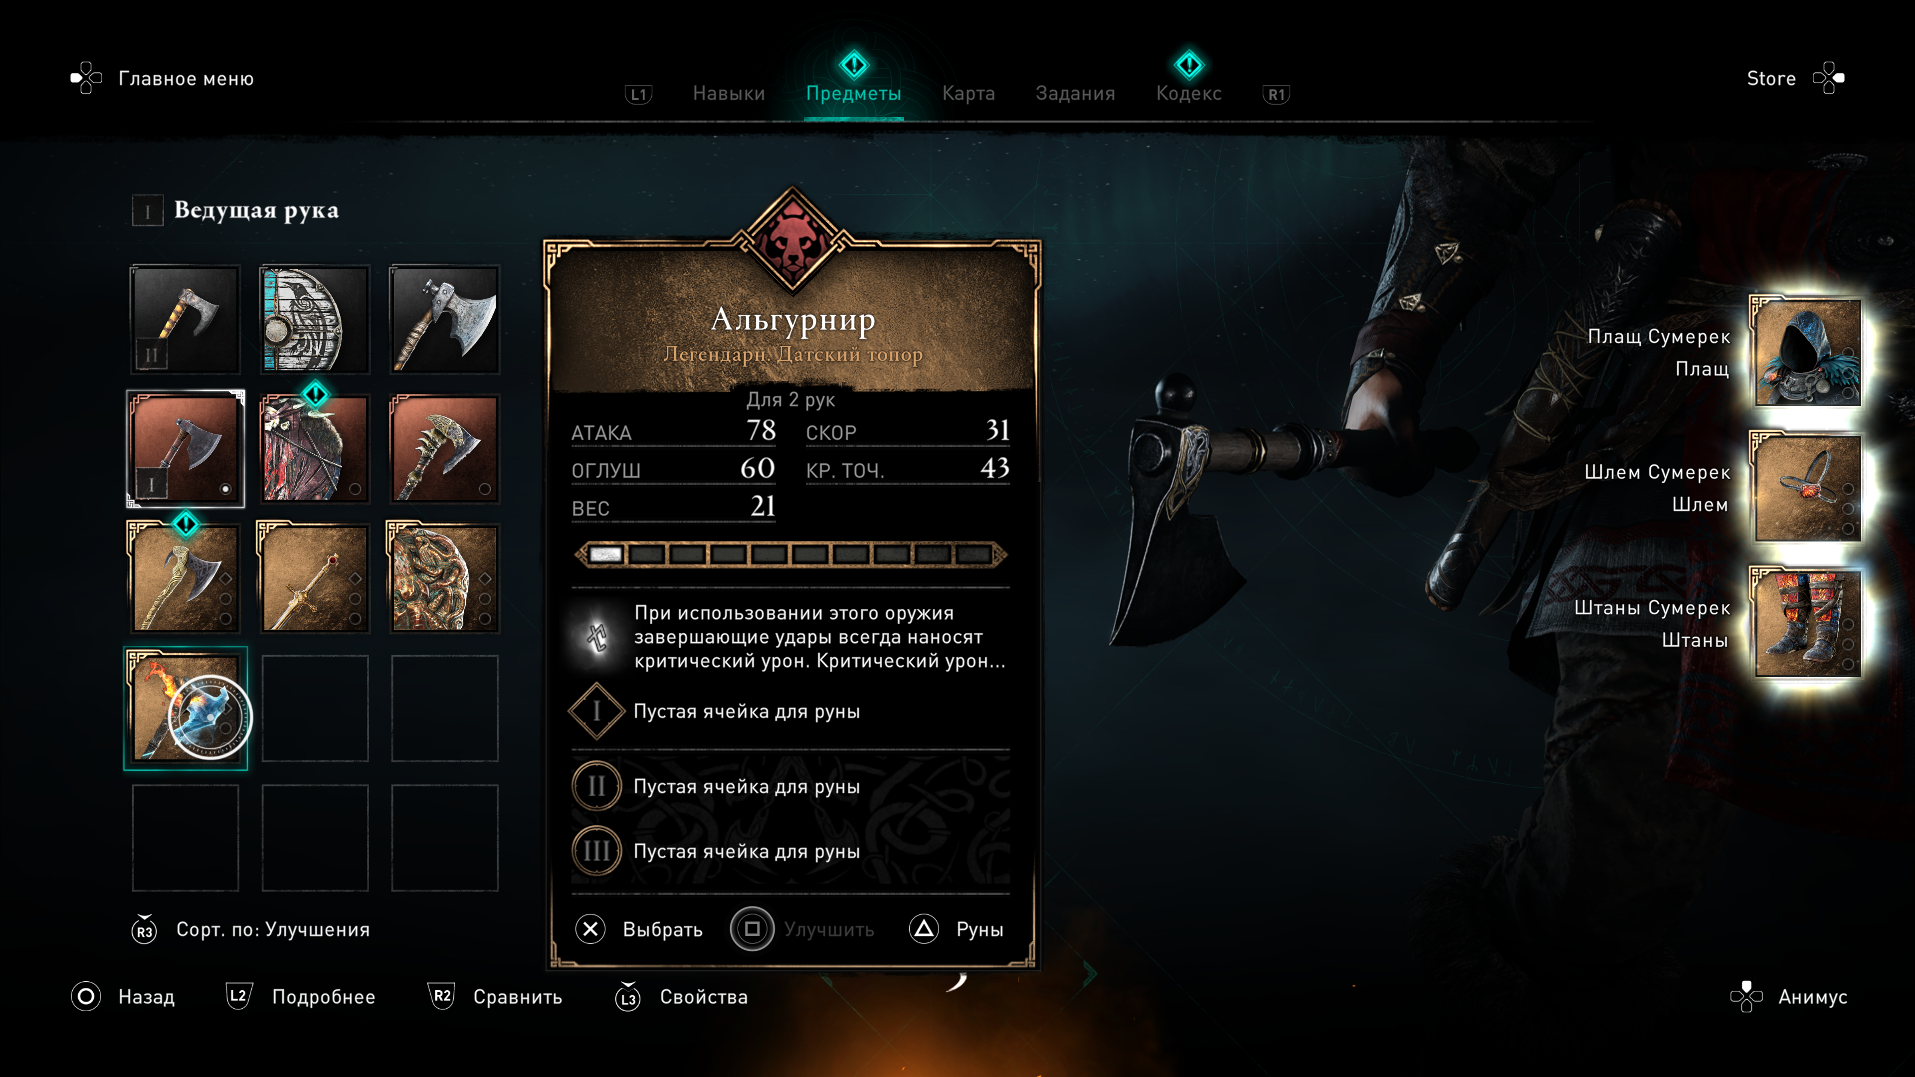1915x1077 pixels.
Task: Open the Штаны Сумерек pants slot
Action: click(1808, 623)
